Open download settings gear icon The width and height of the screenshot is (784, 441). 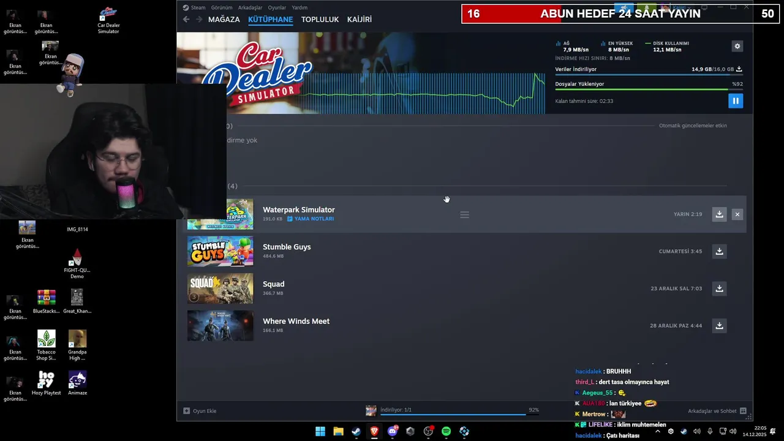[737, 46]
